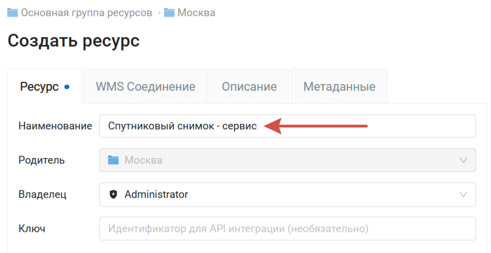Select the Ресурс tab

click(39, 87)
